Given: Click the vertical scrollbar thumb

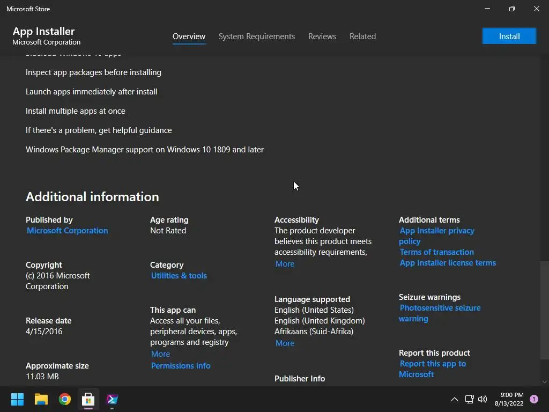Looking at the screenshot, I should point(545,310).
